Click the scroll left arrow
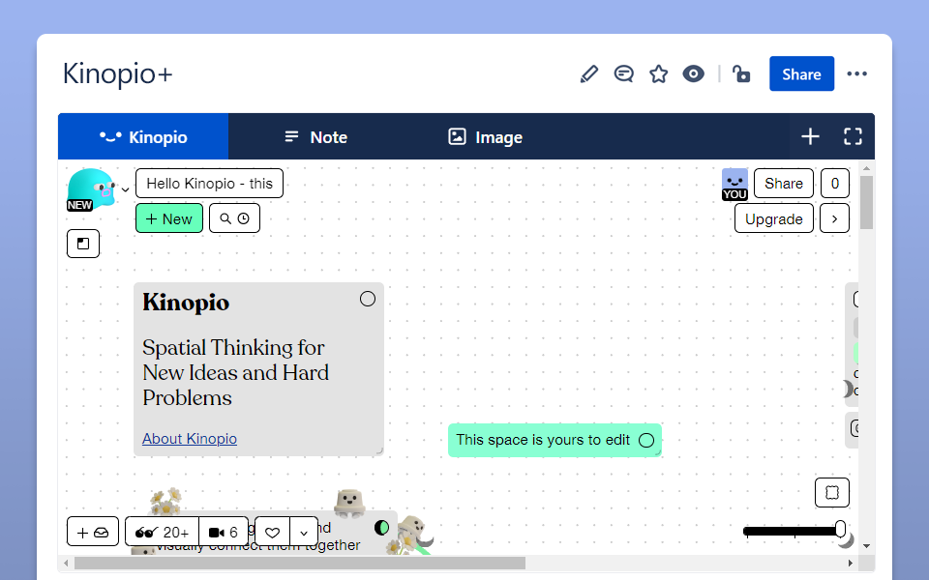This screenshot has height=580, width=929. (x=66, y=563)
